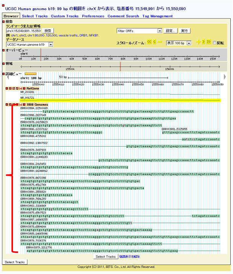This screenshot has height=274, width=233.
Task: Open the Comment Search tab
Action: (x=123, y=16)
